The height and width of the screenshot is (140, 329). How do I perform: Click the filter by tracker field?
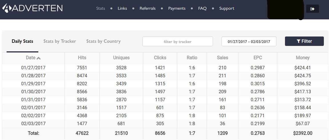(178, 41)
